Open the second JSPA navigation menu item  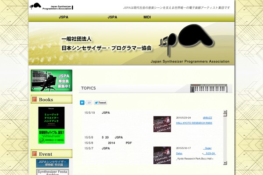click(112, 17)
